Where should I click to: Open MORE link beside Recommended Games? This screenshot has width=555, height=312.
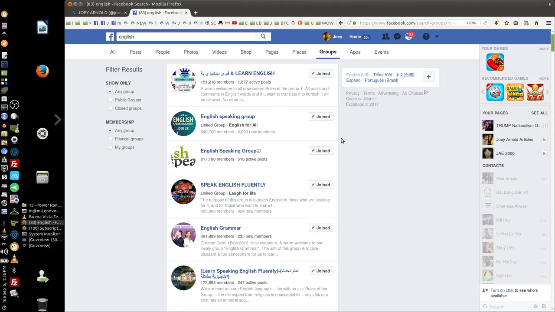544,79
